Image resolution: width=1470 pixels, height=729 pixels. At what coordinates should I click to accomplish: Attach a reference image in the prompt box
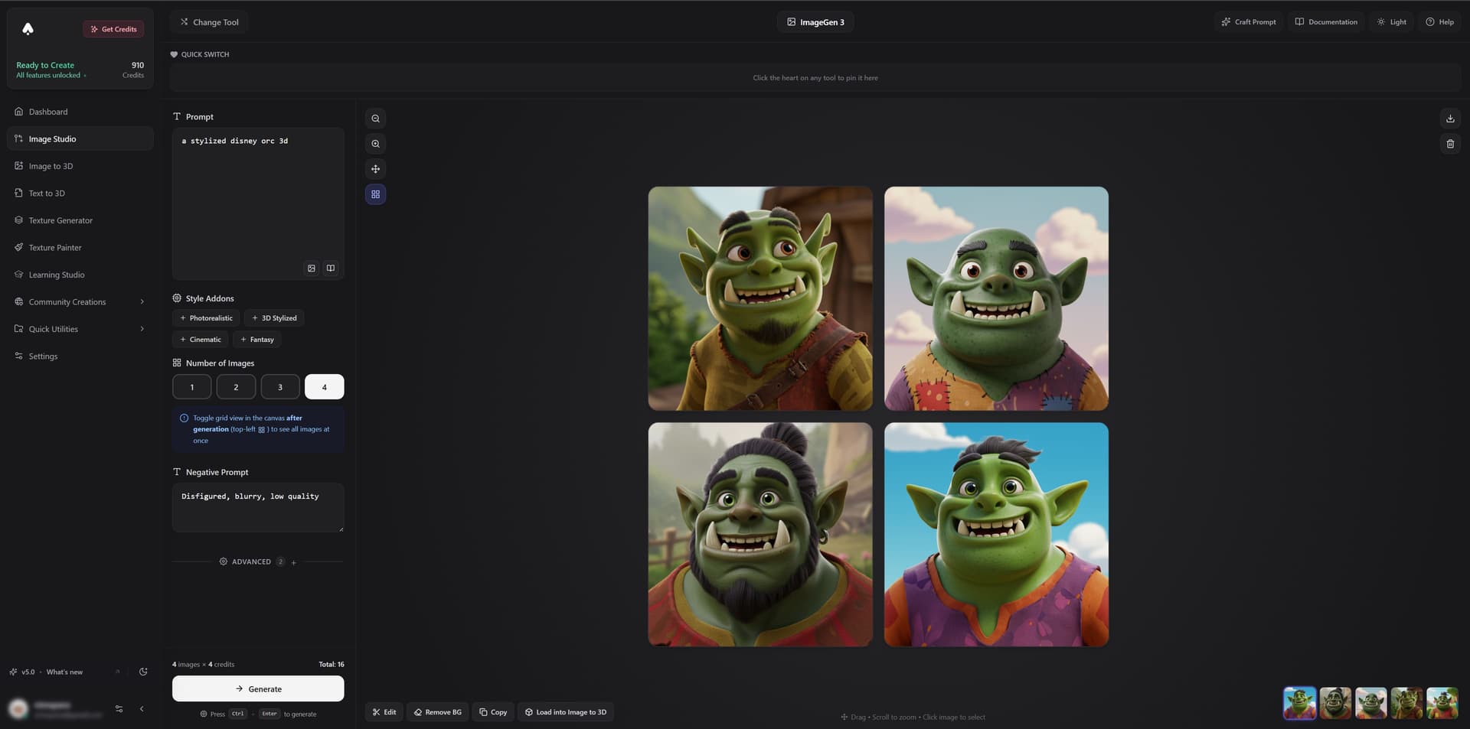pyautogui.click(x=311, y=268)
